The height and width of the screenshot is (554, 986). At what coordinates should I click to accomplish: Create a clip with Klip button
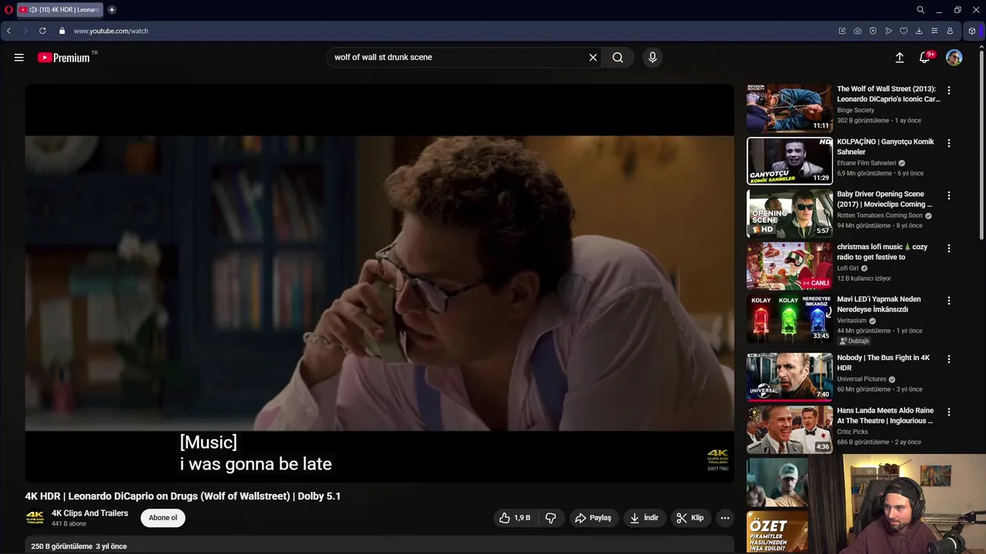tap(689, 518)
